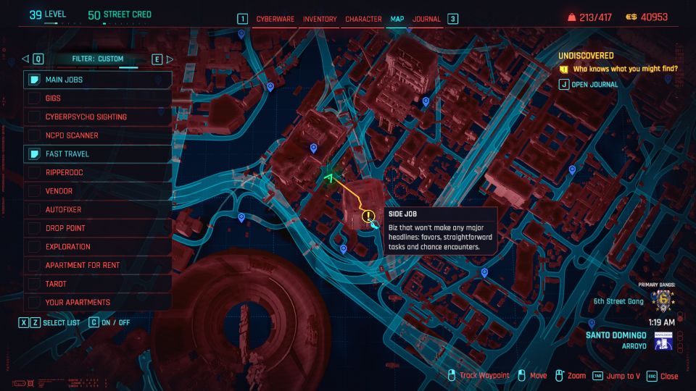Click the Close label
The image size is (696, 391).
[x=669, y=376]
